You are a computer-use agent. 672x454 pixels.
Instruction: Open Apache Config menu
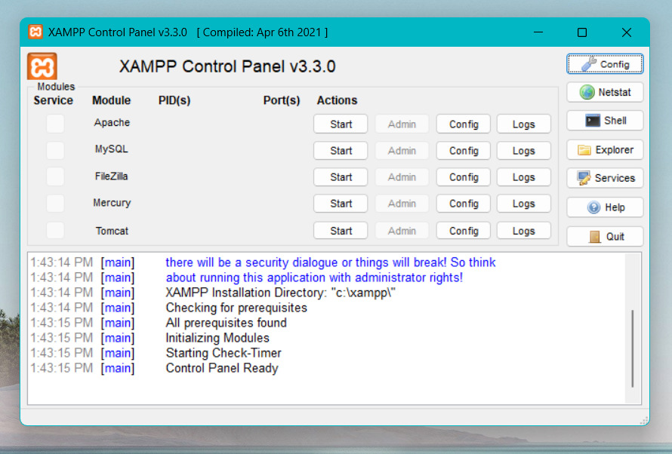click(x=464, y=124)
